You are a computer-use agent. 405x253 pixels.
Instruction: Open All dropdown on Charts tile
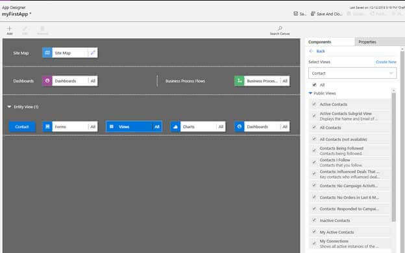click(x=221, y=127)
